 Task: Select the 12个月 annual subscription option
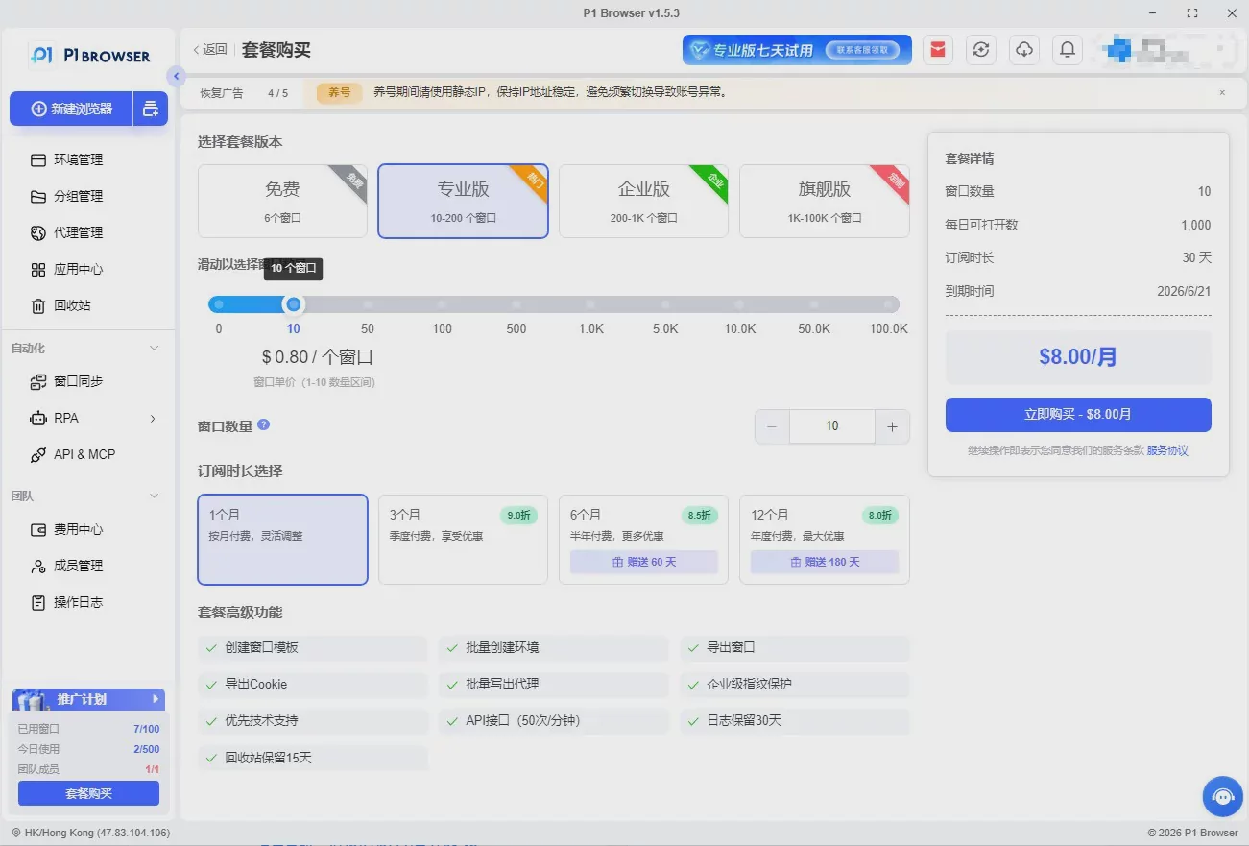[x=824, y=540]
